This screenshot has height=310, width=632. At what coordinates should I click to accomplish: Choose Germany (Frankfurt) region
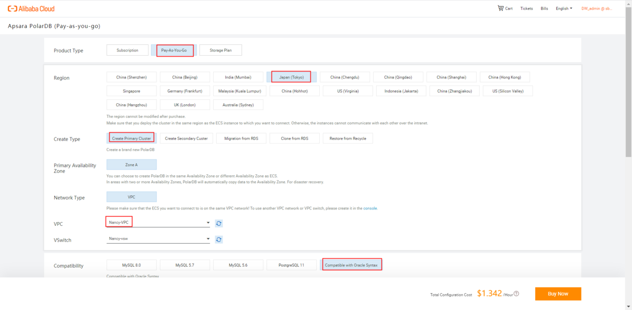(x=185, y=91)
